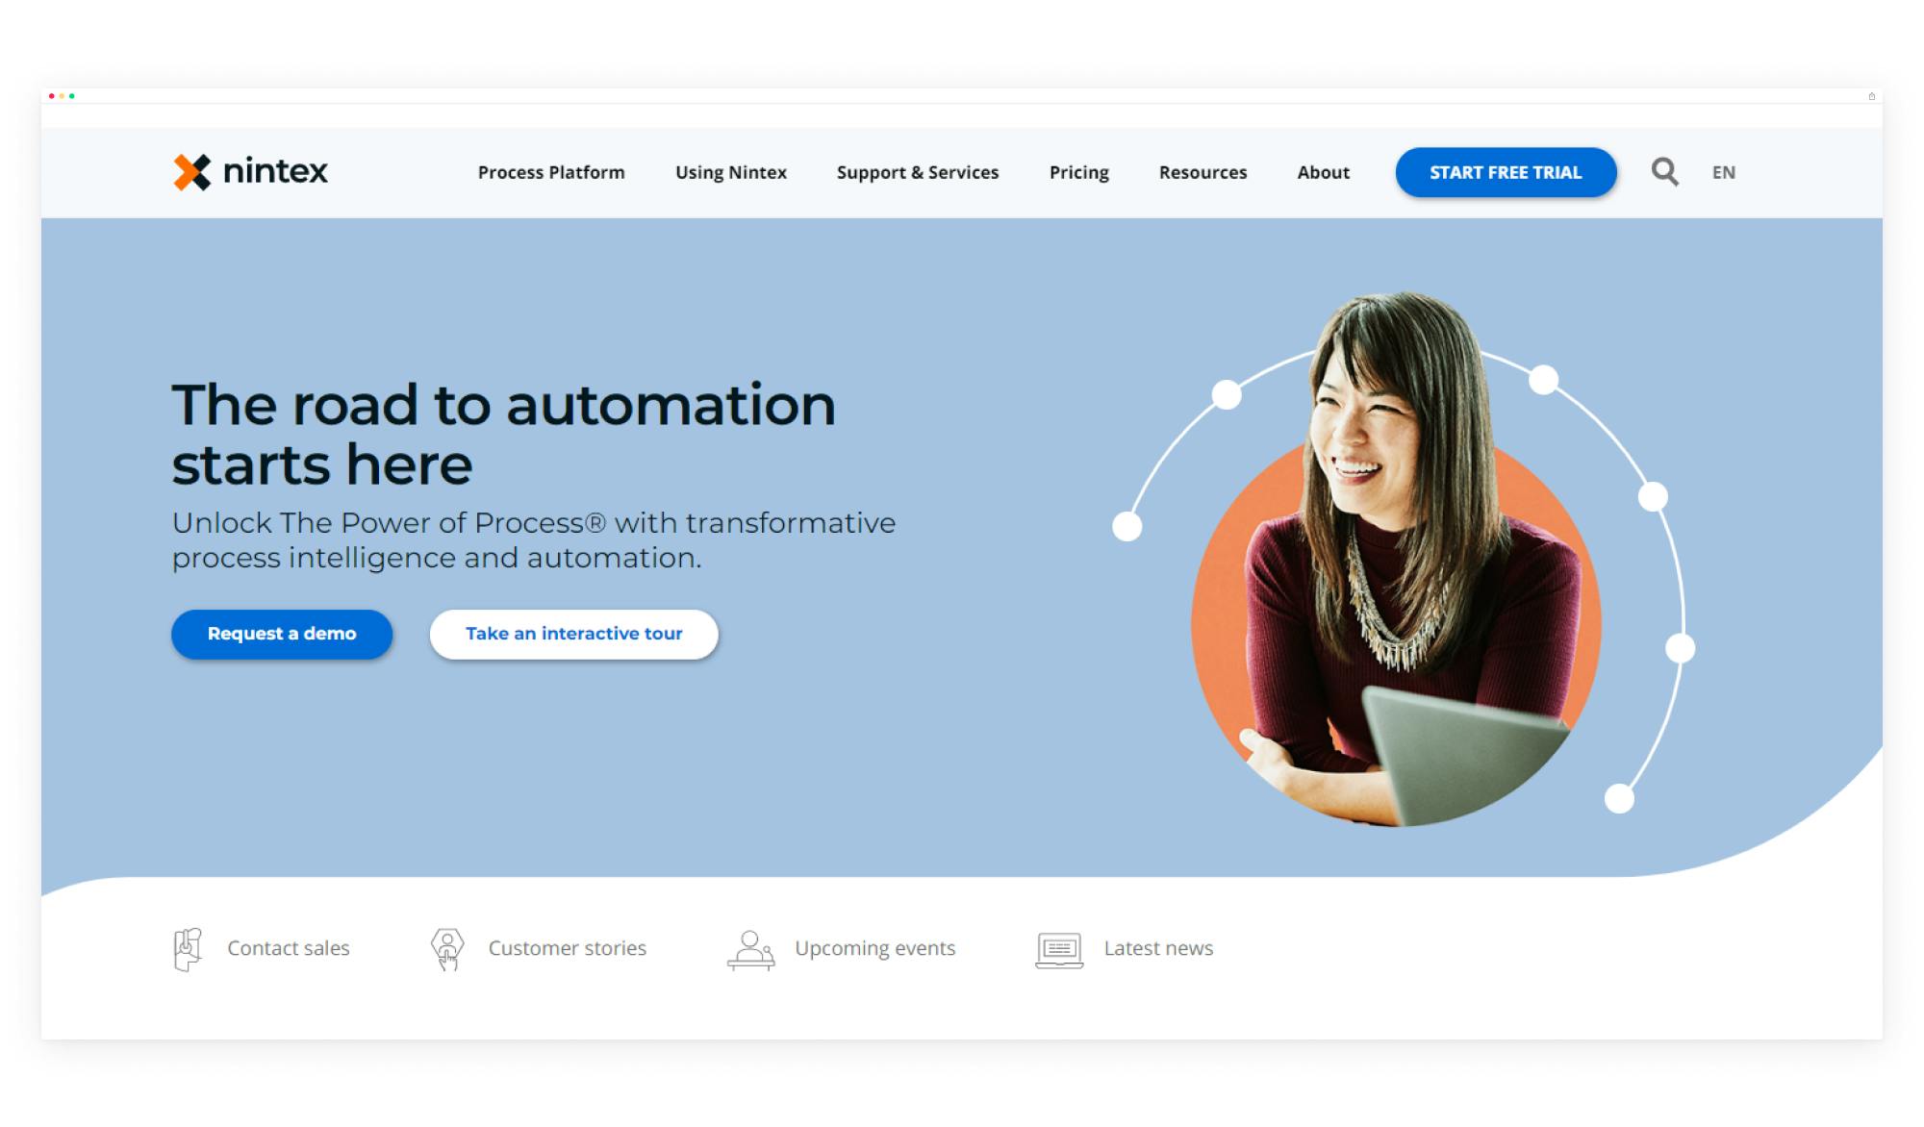This screenshot has width=1924, height=1127.
Task: Click the Request a demo button
Action: pyautogui.click(x=282, y=634)
